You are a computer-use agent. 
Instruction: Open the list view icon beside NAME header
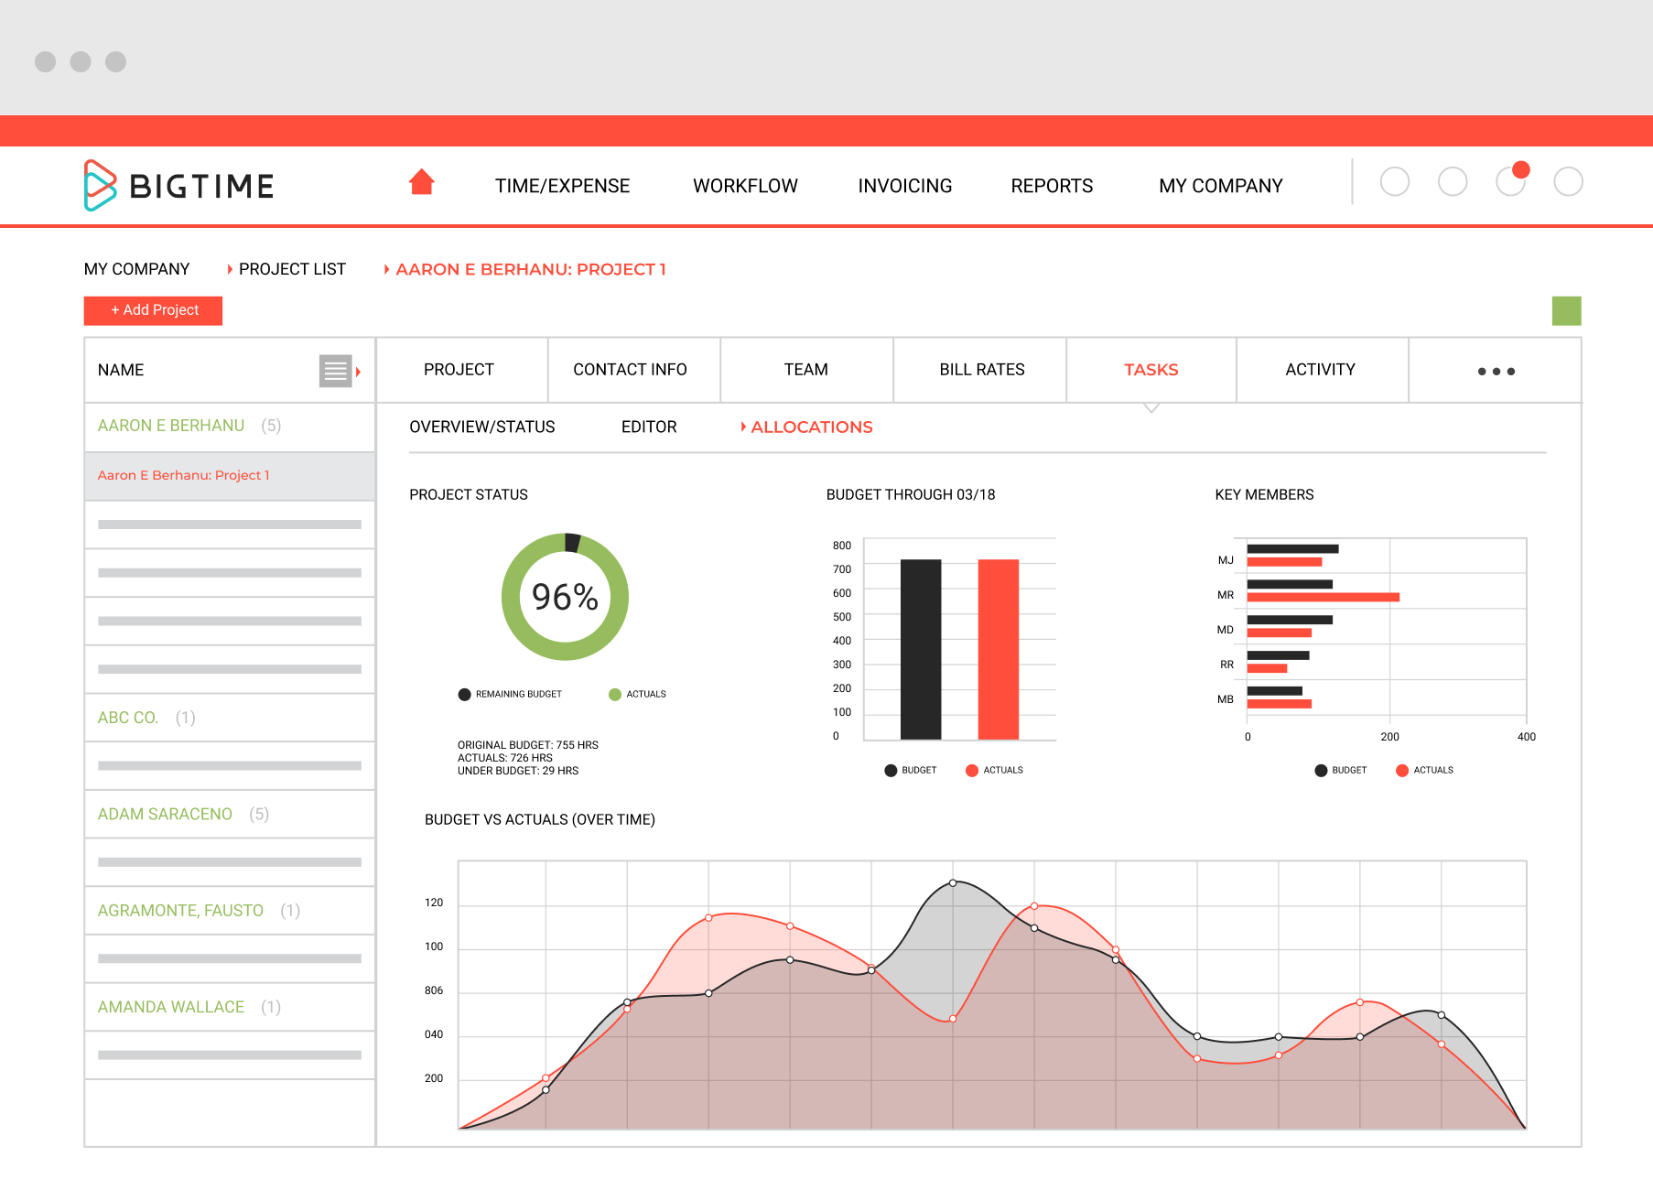click(x=334, y=371)
